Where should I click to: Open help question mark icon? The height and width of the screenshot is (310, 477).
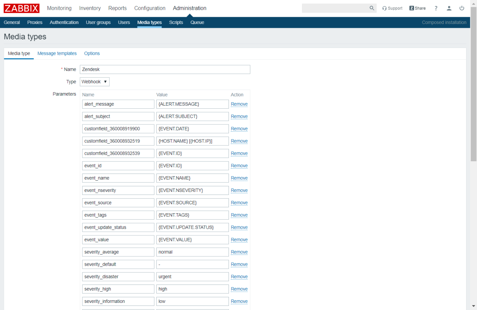tap(436, 8)
